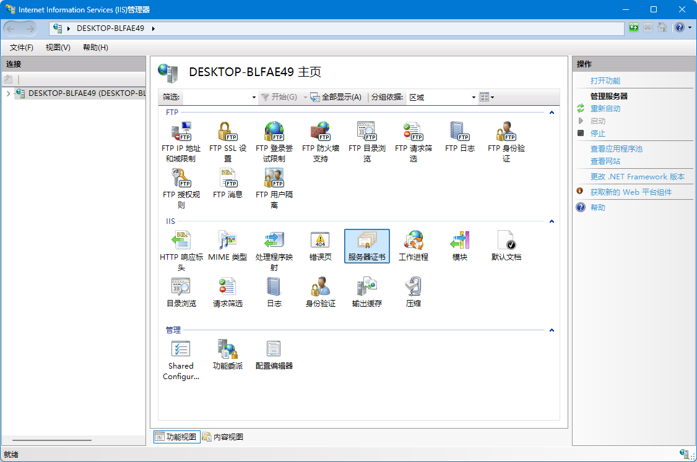
Task: Open 查看网站 link
Action: pos(605,161)
